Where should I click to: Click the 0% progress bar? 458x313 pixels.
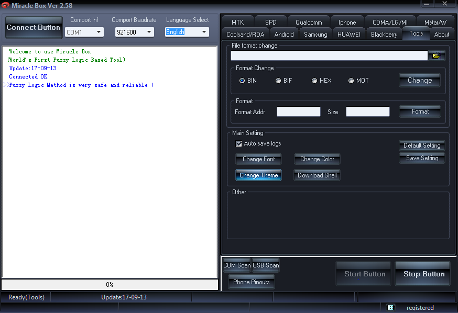pyautogui.click(x=110, y=284)
